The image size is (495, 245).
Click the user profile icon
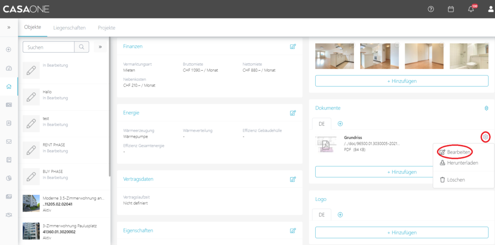490,9
